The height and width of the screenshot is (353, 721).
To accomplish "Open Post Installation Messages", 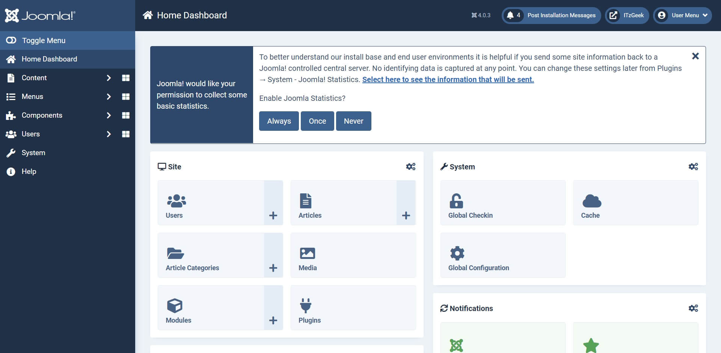I will coord(551,15).
